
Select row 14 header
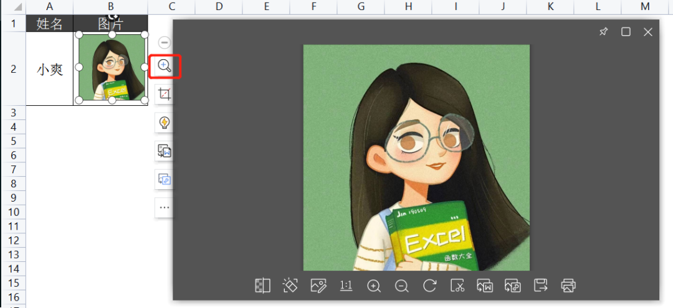tap(13, 269)
